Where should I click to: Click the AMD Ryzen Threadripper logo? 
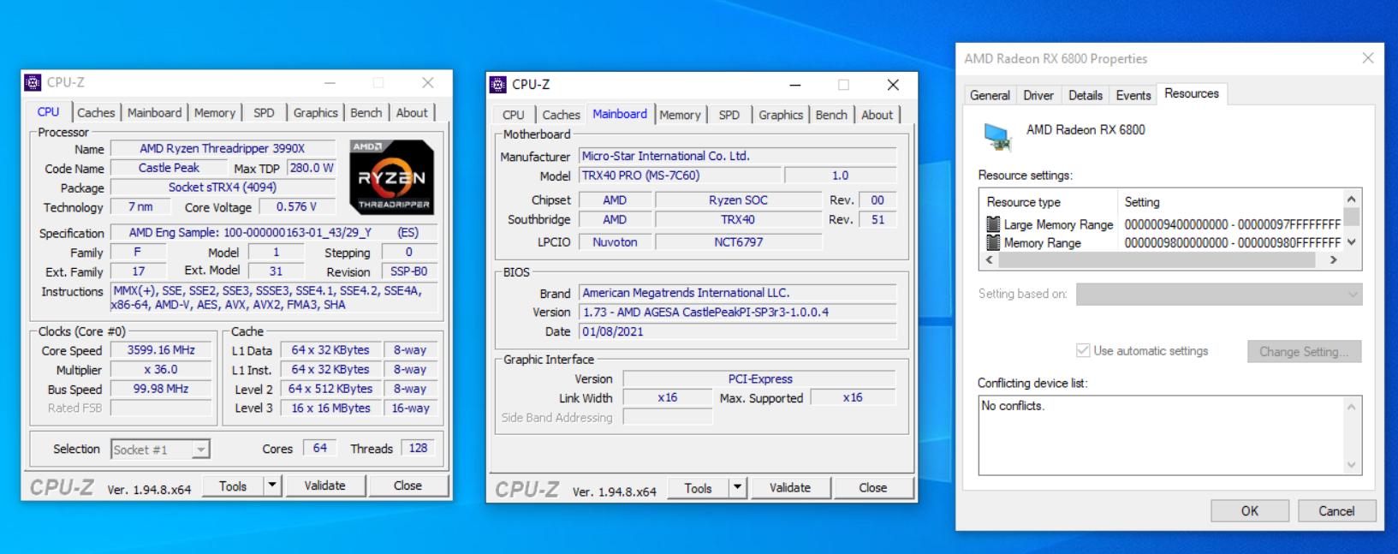click(x=391, y=177)
